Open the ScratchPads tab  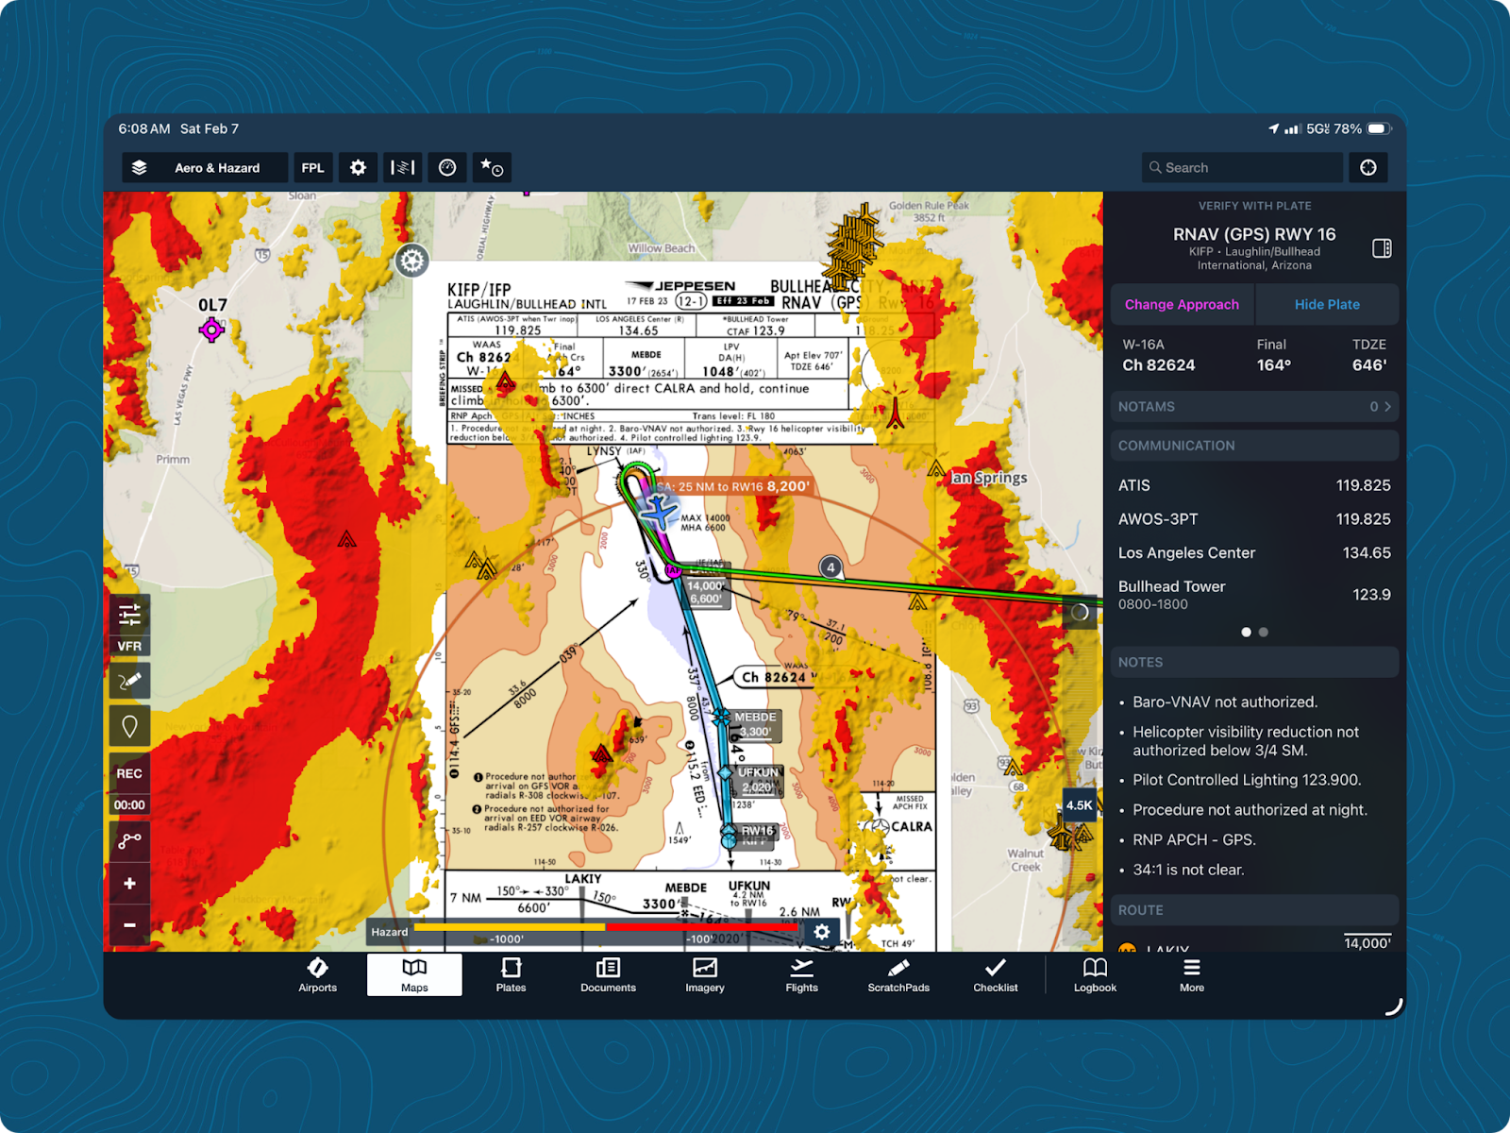(898, 975)
